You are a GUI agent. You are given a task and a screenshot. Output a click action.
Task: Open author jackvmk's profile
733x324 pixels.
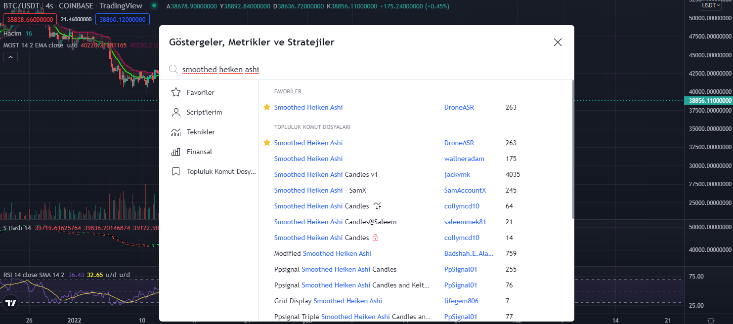[x=457, y=174]
